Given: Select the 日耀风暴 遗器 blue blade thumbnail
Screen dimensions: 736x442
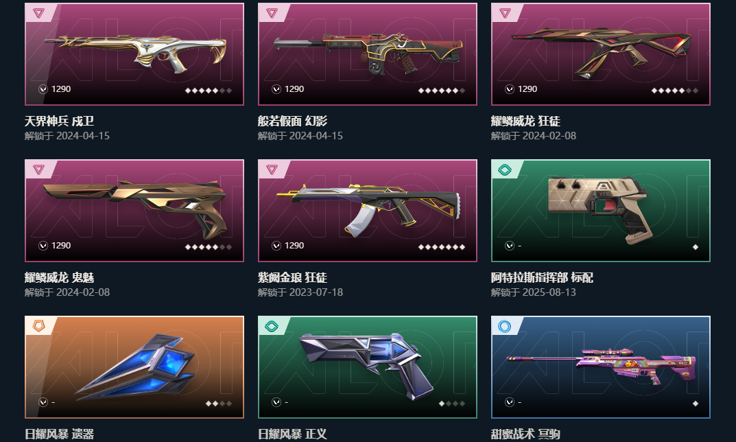Looking at the screenshot, I should (136, 367).
